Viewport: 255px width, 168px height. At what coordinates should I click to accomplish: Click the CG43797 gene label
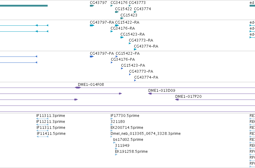pyautogui.click(x=98, y=3)
